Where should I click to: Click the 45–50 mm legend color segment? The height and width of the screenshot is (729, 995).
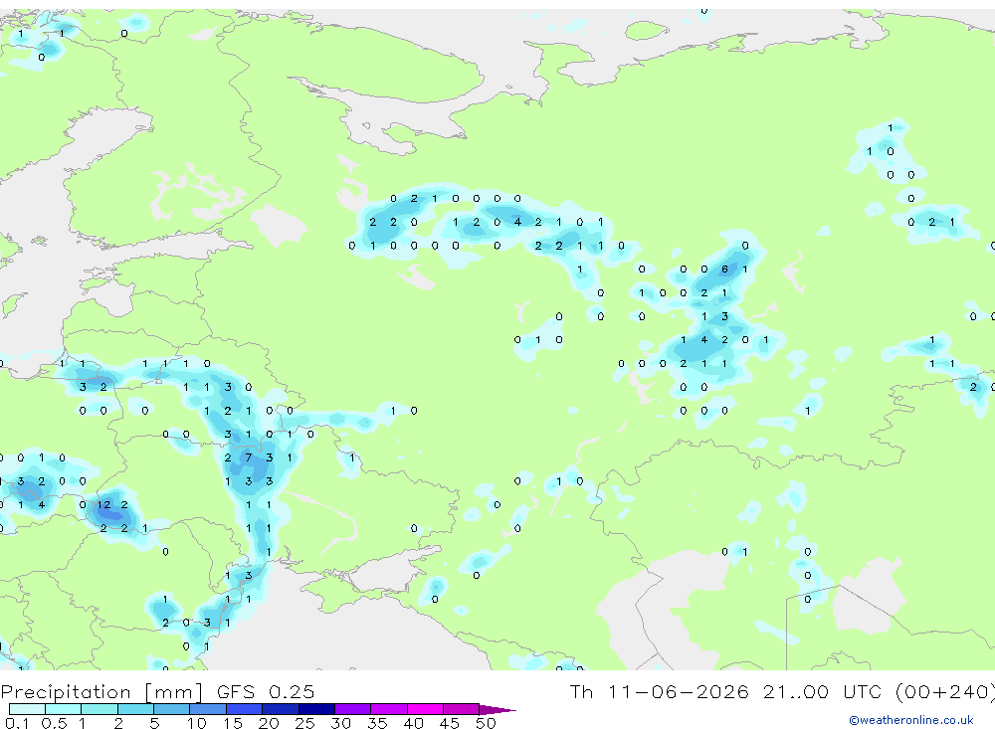point(462,709)
